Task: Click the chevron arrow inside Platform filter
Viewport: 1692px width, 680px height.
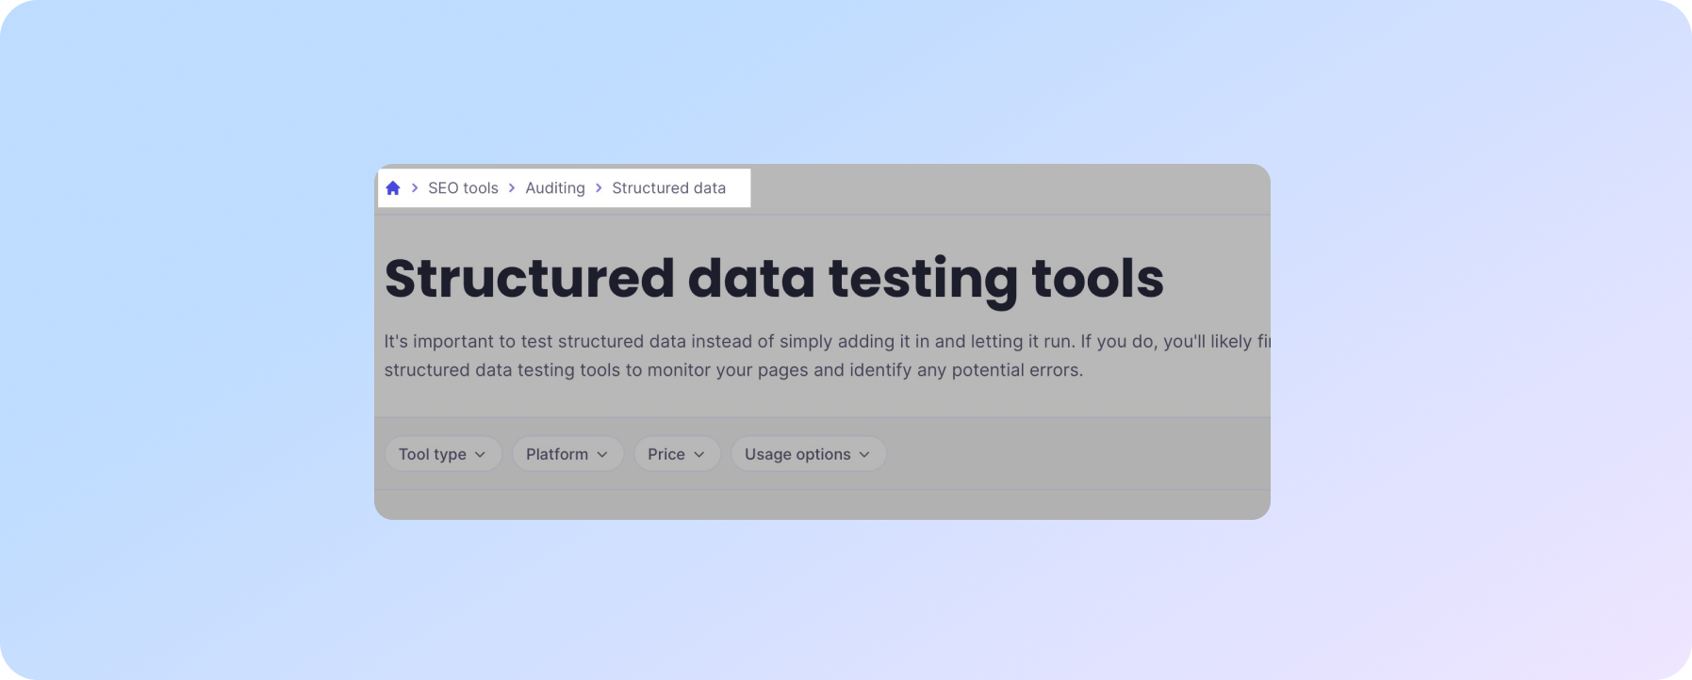Action: 602,454
